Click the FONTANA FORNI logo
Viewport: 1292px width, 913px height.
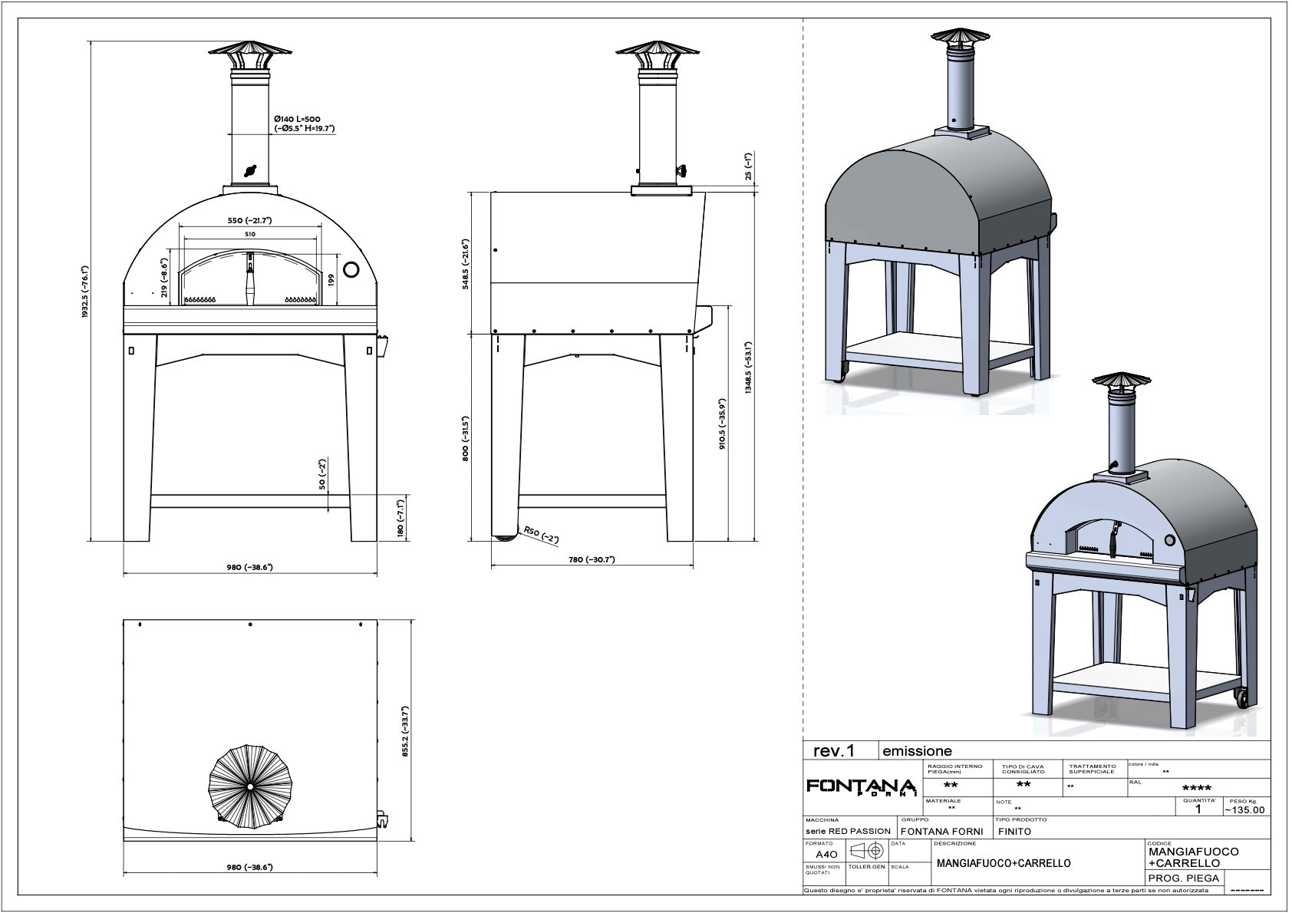tap(861, 788)
